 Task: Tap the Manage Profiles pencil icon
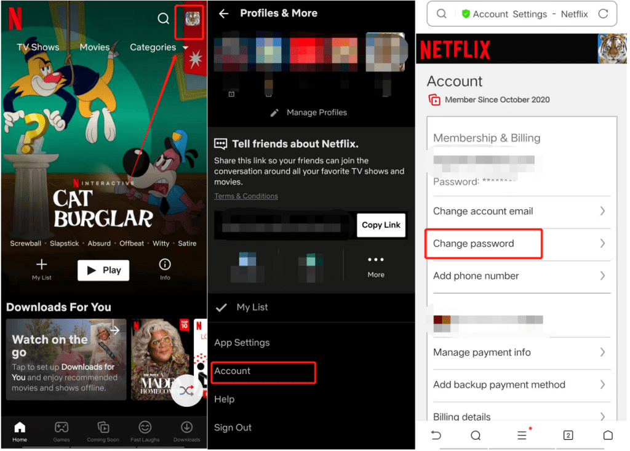click(274, 113)
